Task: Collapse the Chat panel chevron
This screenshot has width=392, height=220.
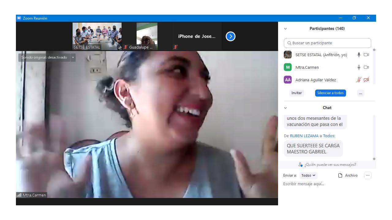Action: point(285,108)
